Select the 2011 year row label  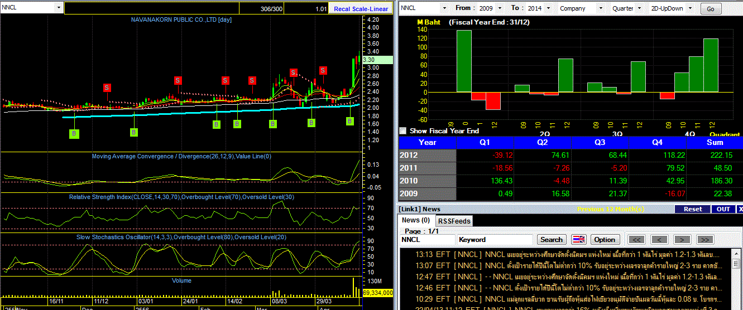[x=427, y=168]
